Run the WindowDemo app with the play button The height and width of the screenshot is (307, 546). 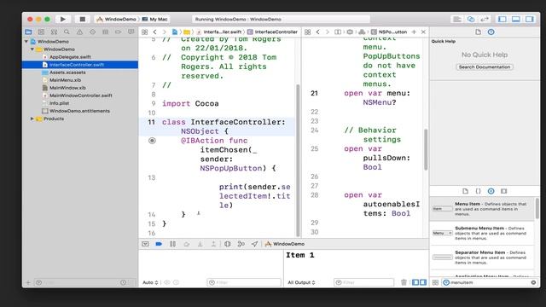click(62, 19)
